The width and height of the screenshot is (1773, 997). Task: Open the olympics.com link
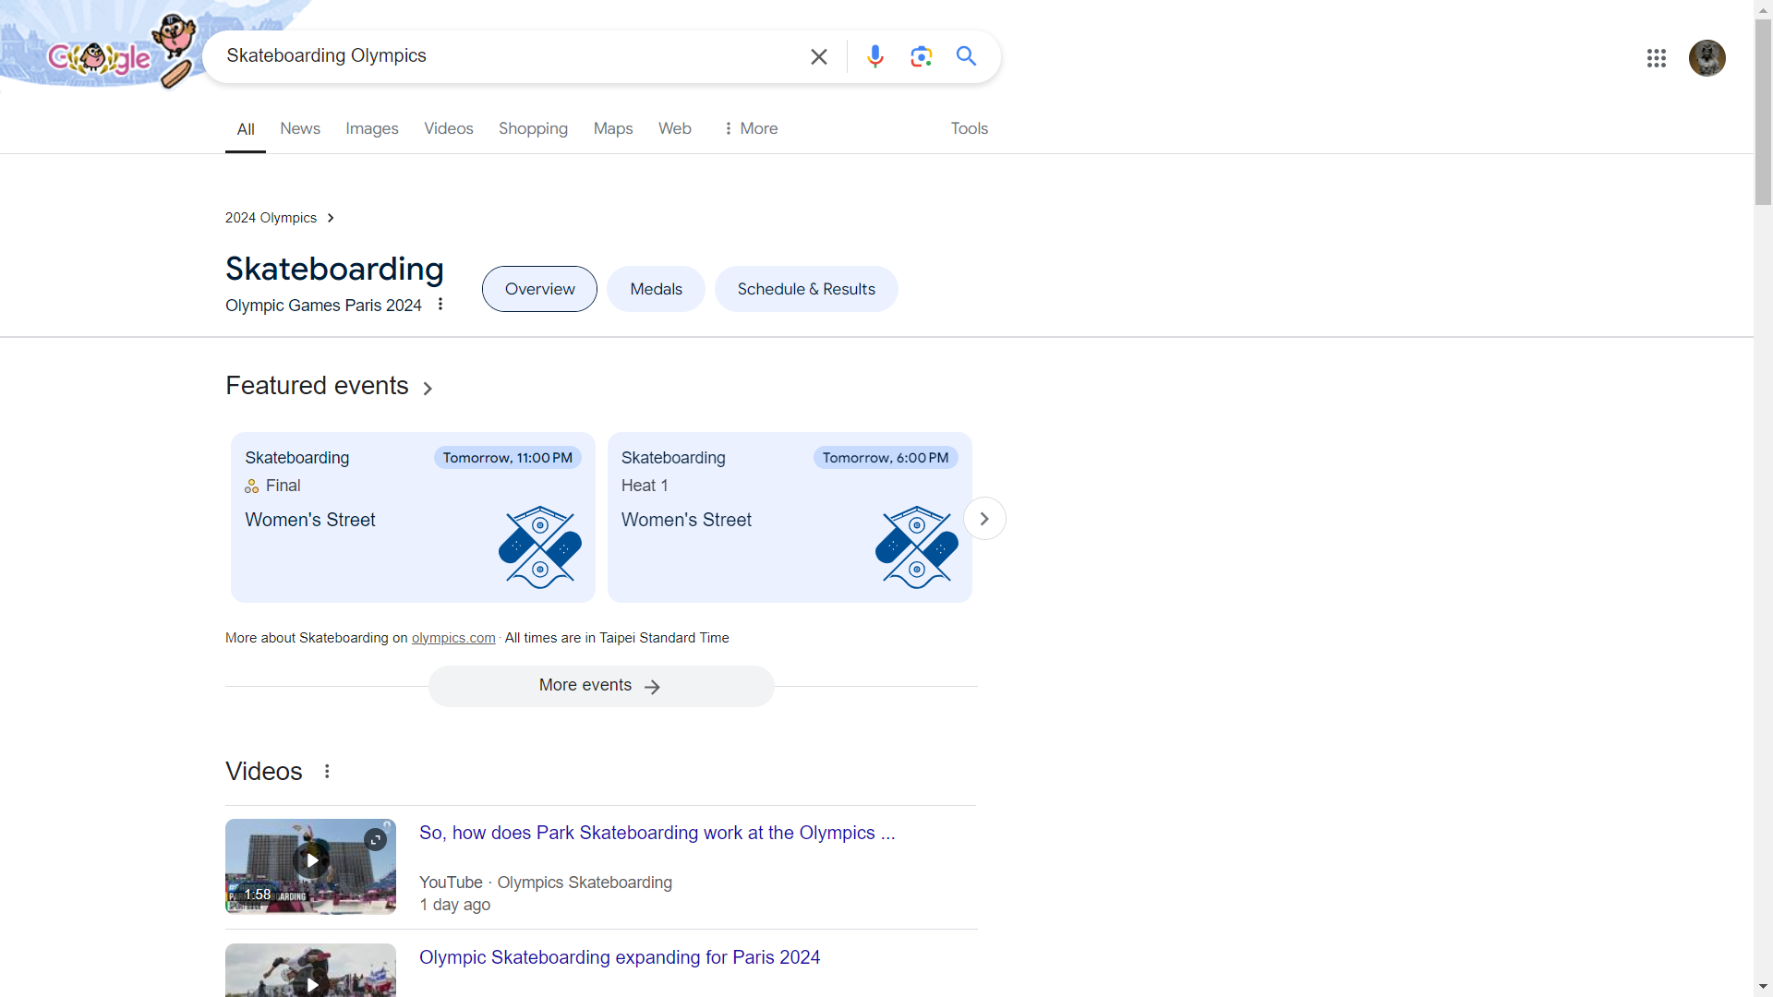click(453, 638)
